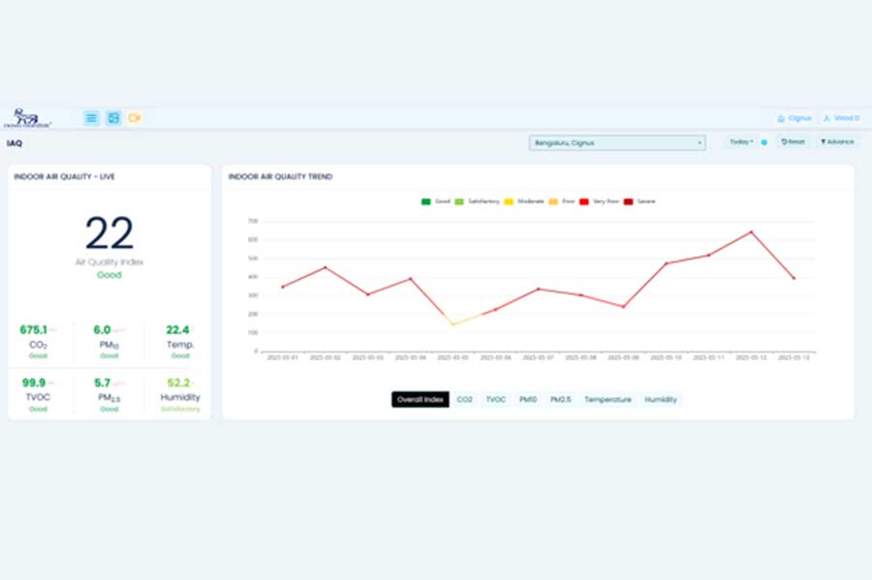The height and width of the screenshot is (580, 872).
Task: Click the peak data point on 2023-03-12
Action: [751, 232]
